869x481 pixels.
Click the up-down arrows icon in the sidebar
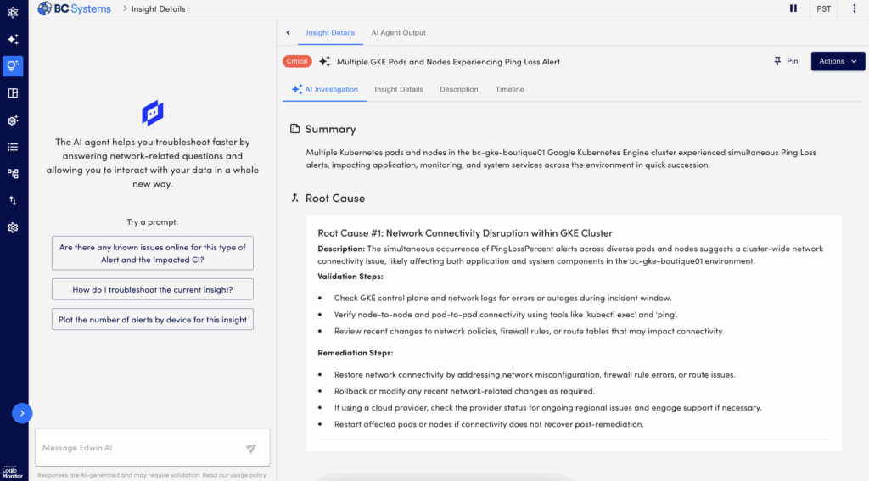pyautogui.click(x=13, y=200)
